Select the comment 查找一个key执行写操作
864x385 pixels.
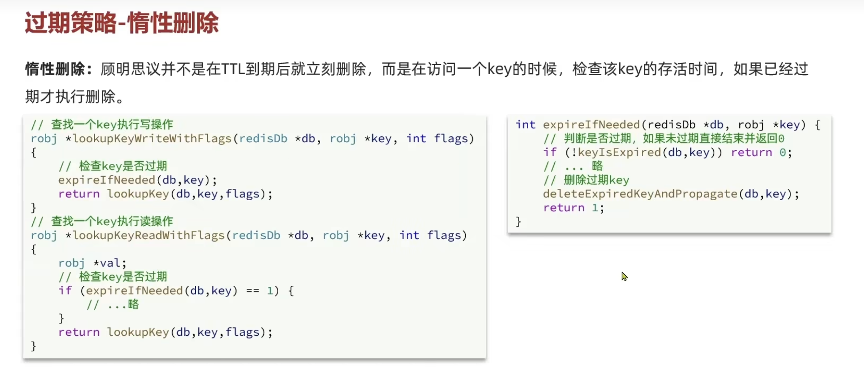(x=102, y=124)
